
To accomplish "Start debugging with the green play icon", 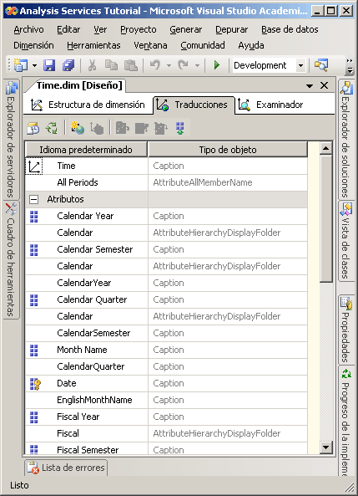I will pyautogui.click(x=217, y=65).
